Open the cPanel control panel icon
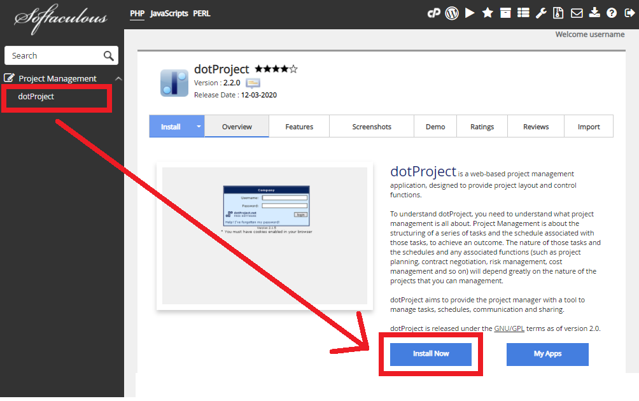The width and height of the screenshot is (639, 401). (435, 13)
